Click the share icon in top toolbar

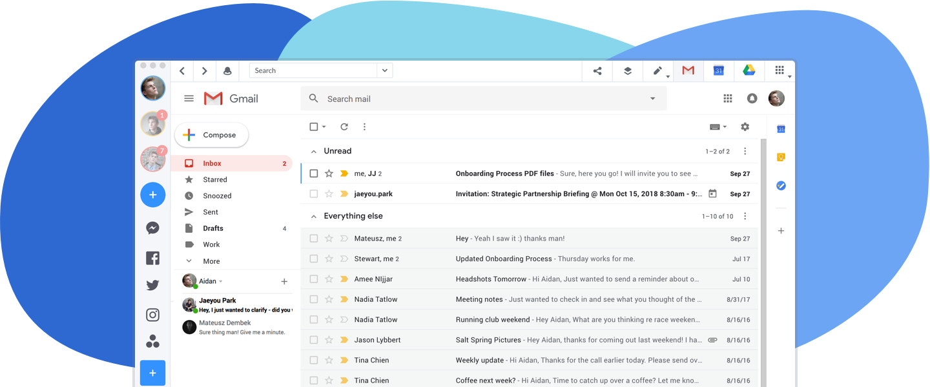pyautogui.click(x=597, y=71)
